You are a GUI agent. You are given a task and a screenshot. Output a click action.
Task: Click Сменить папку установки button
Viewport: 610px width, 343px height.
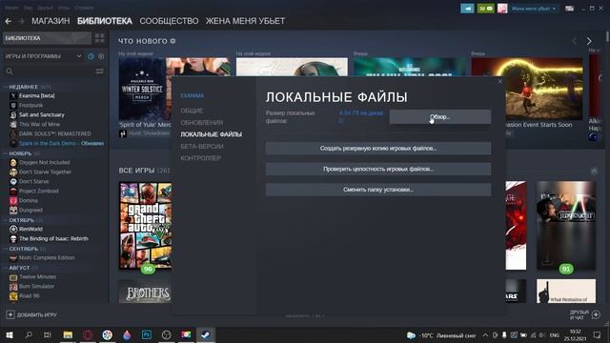coord(378,190)
